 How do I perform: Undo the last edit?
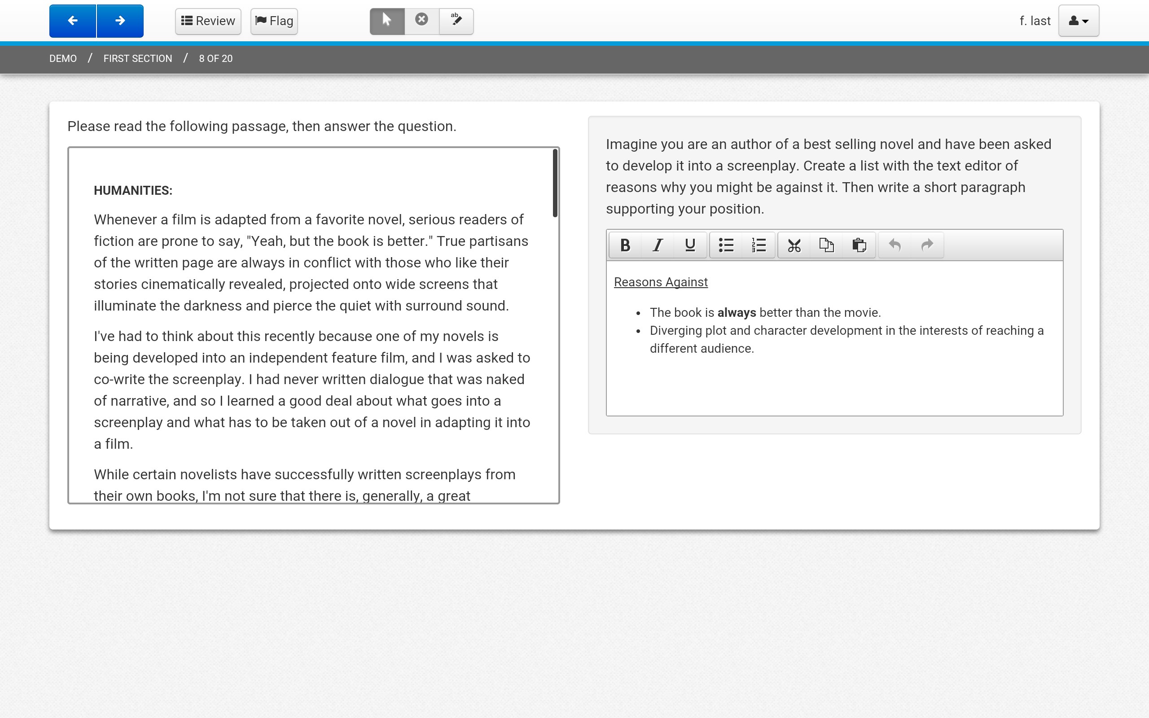coord(895,245)
